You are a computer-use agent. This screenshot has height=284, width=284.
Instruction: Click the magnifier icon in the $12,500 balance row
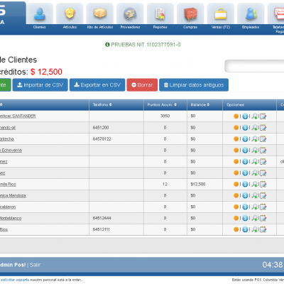(x=254, y=184)
